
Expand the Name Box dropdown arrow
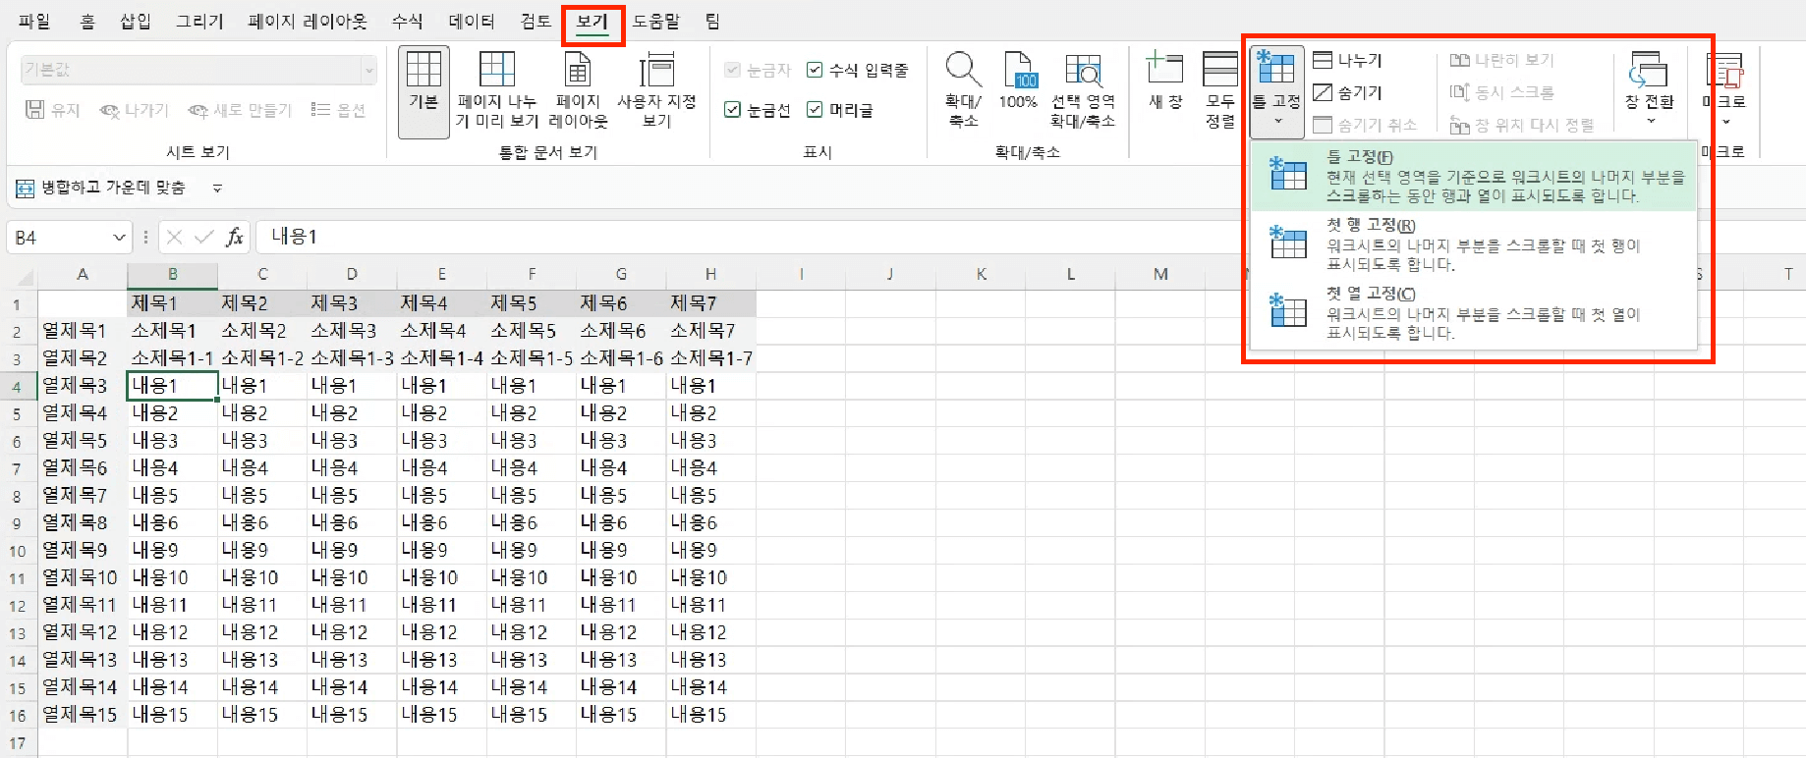(x=119, y=238)
